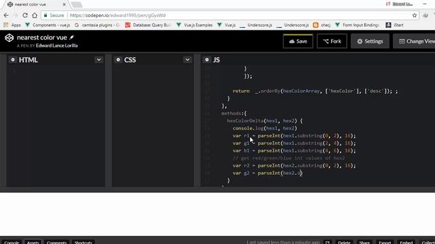Reload the current page
Image resolution: width=435 pixels, height=244 pixels.
25,15
